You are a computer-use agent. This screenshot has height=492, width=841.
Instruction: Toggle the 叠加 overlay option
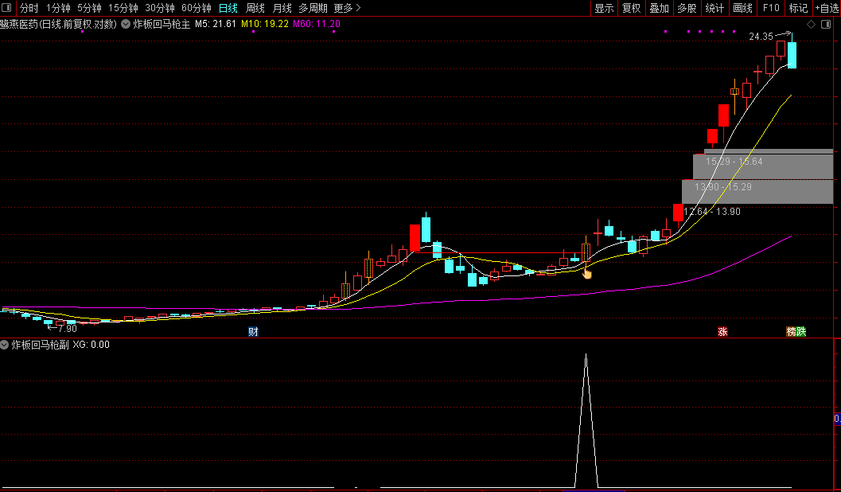coord(659,8)
